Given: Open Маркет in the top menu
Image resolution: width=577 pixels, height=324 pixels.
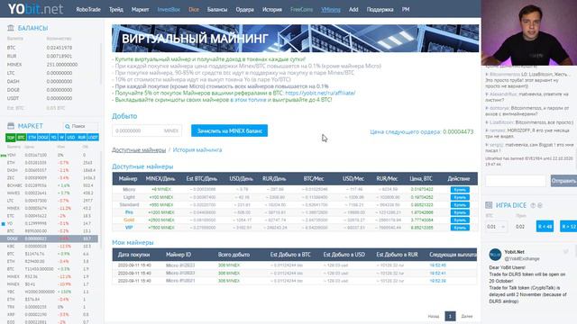Looking at the screenshot, I should tap(141, 10).
